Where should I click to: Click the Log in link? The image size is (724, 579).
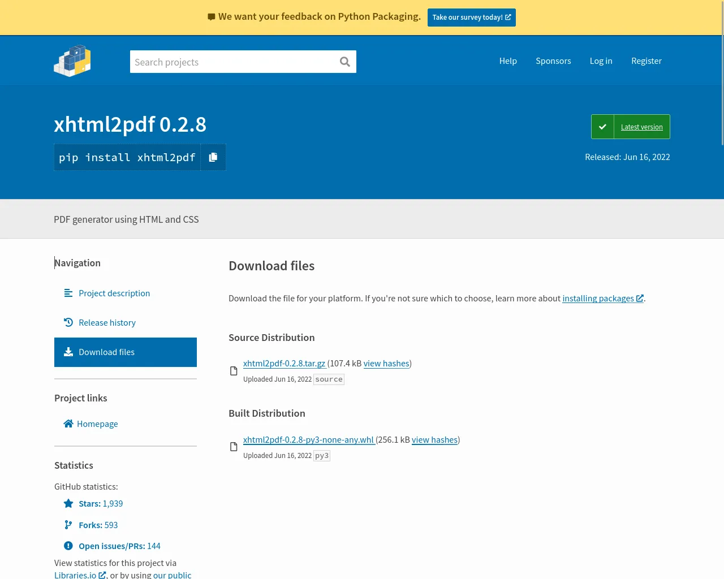point(601,61)
